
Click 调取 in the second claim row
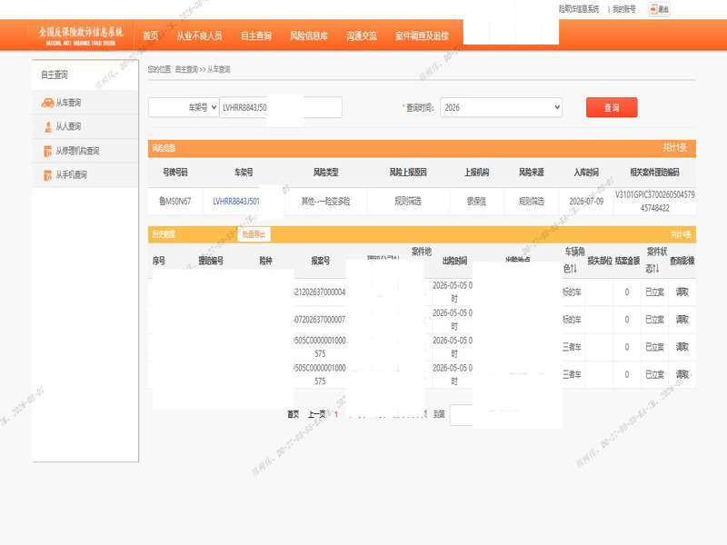(x=682, y=320)
